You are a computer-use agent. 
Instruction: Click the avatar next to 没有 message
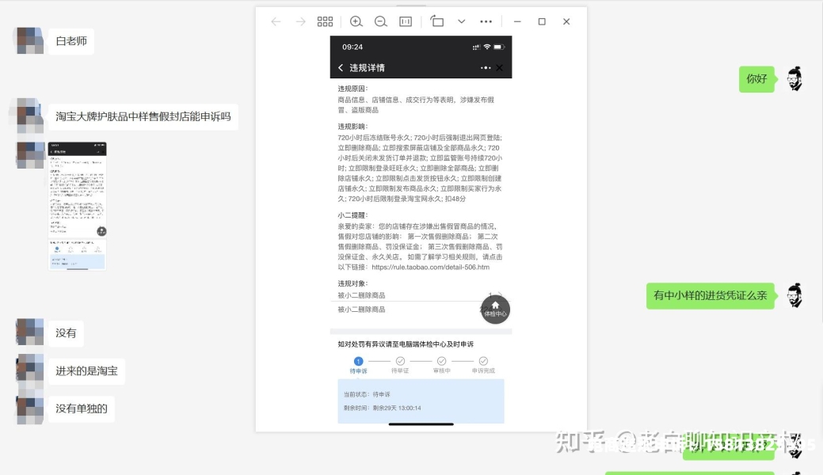pos(30,332)
